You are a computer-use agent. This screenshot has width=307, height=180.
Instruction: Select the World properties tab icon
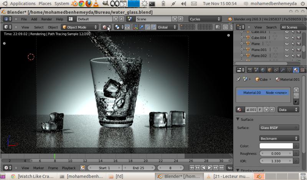click(x=263, y=70)
